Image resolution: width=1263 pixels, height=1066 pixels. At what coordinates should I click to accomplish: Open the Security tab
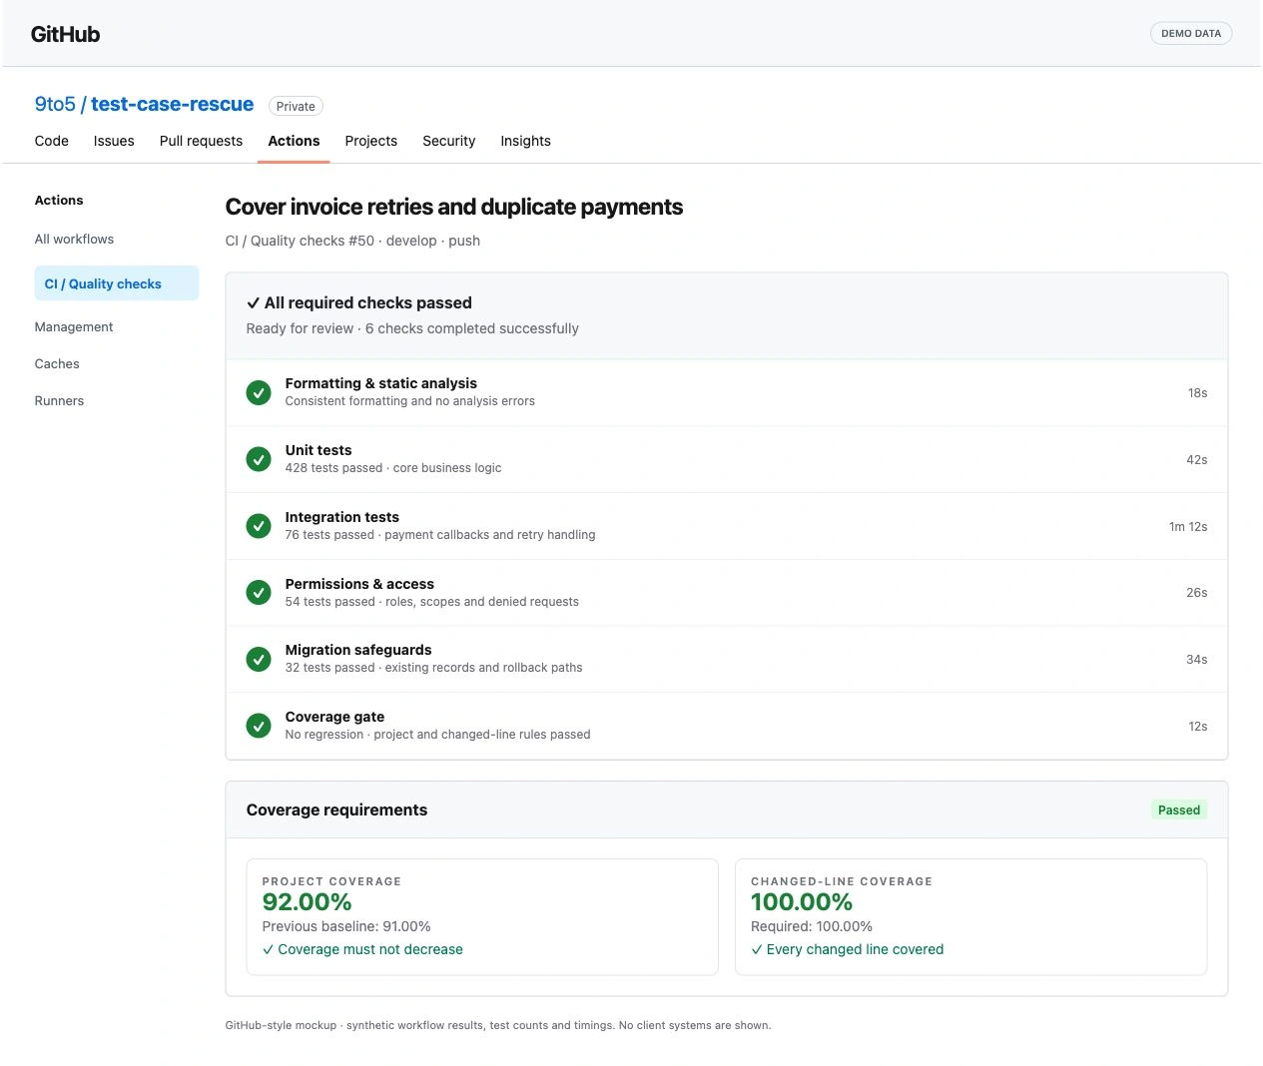[x=449, y=141]
